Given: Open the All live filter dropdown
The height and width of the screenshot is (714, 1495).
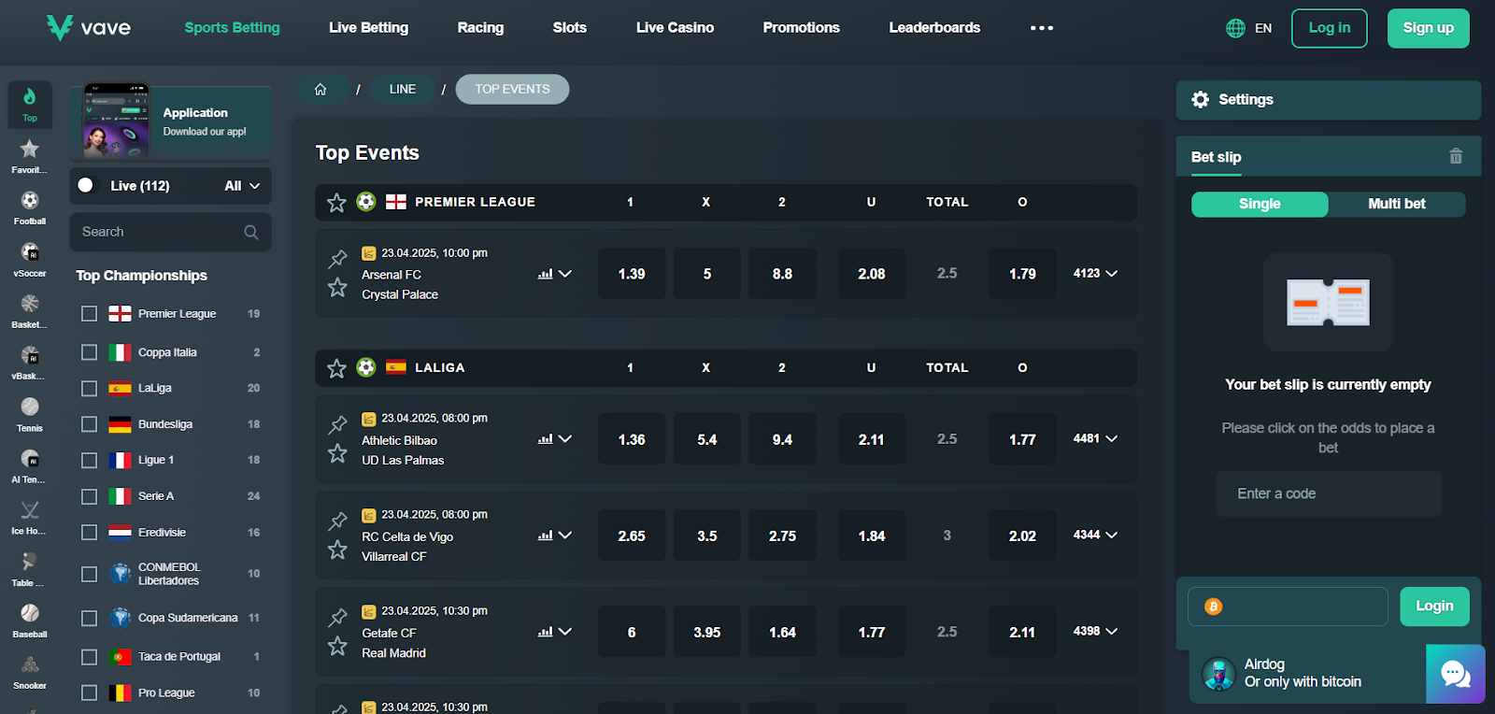Looking at the screenshot, I should [x=242, y=186].
